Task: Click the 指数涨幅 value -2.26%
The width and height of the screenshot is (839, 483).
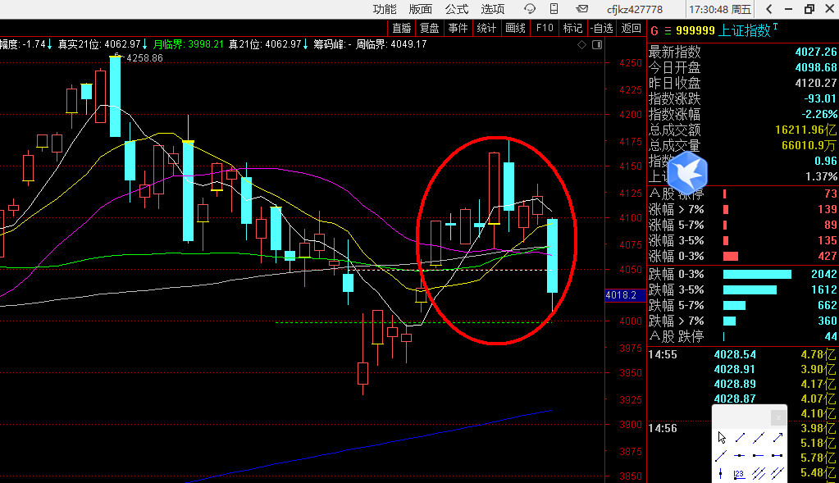Action: click(x=819, y=114)
